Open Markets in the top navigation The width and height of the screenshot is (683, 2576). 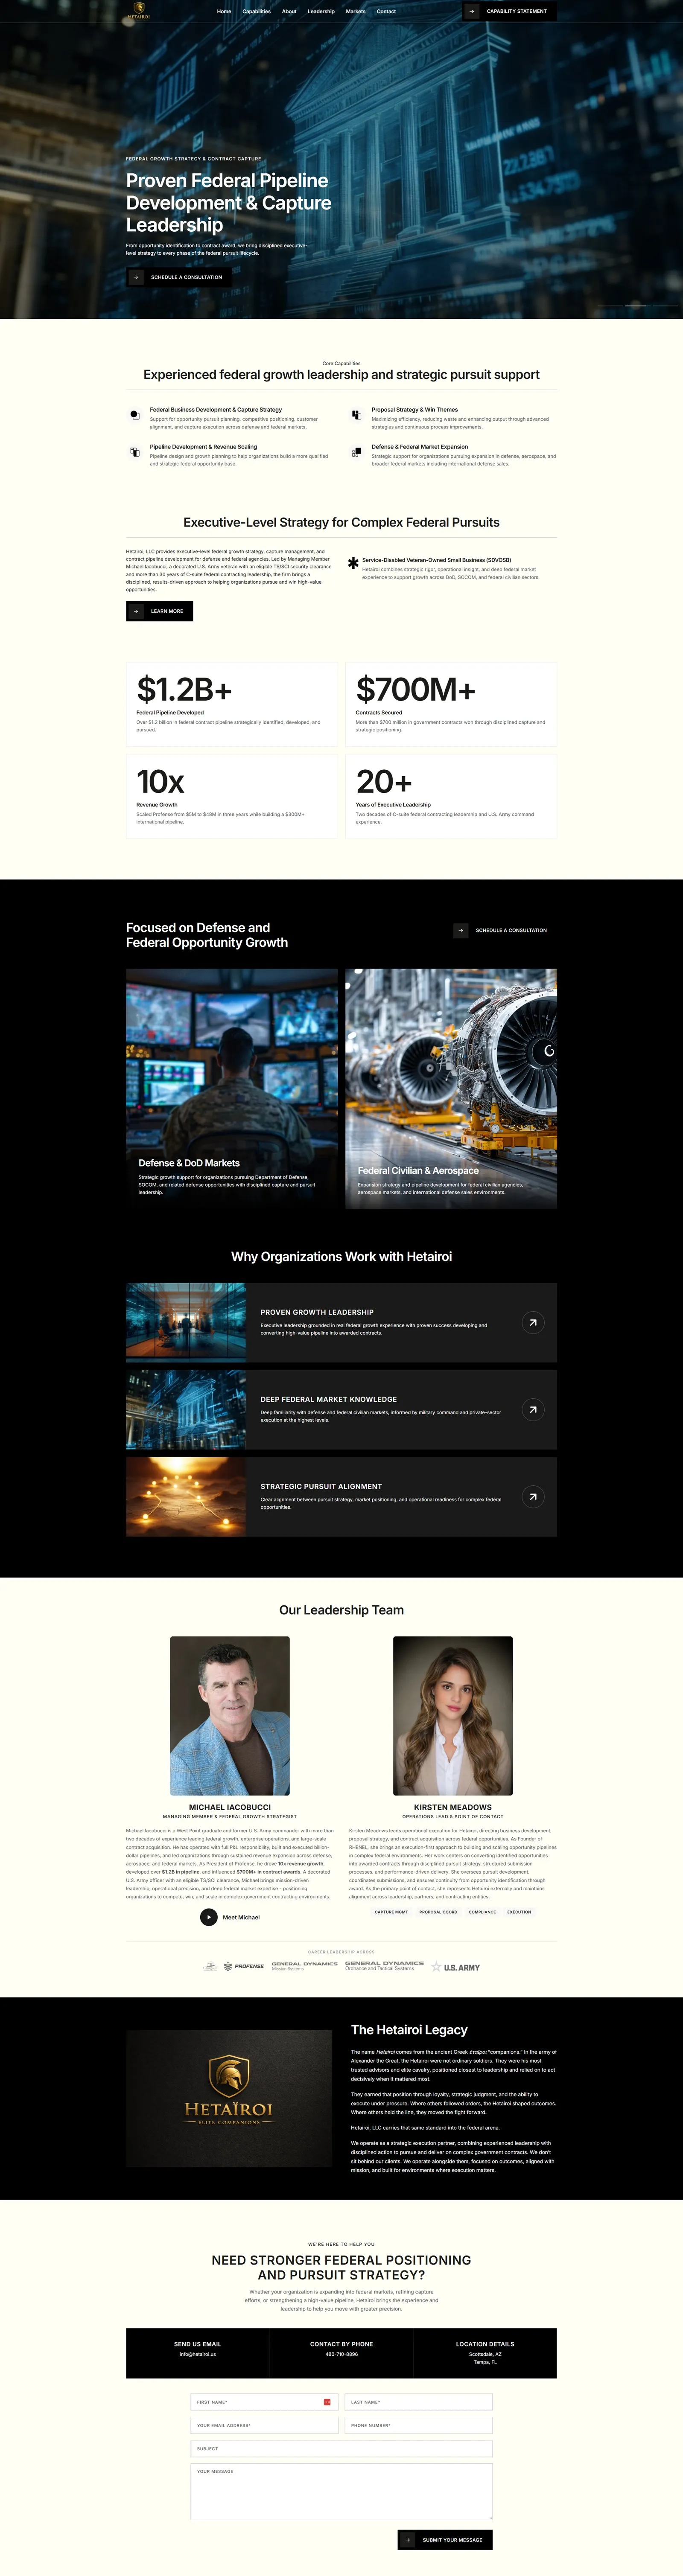tap(356, 11)
